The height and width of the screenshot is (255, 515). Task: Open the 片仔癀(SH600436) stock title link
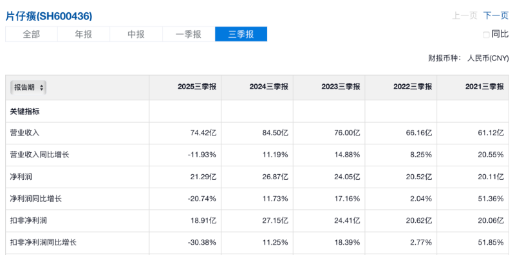[49, 16]
